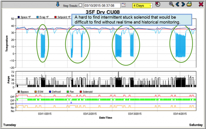Click the Temperature axis title
206x129 pixels.
[x=7, y=43]
